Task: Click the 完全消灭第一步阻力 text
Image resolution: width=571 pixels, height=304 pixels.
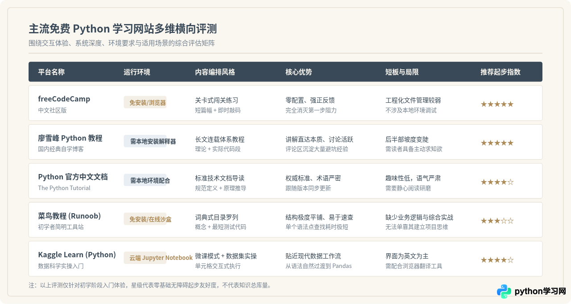Action: click(311, 110)
